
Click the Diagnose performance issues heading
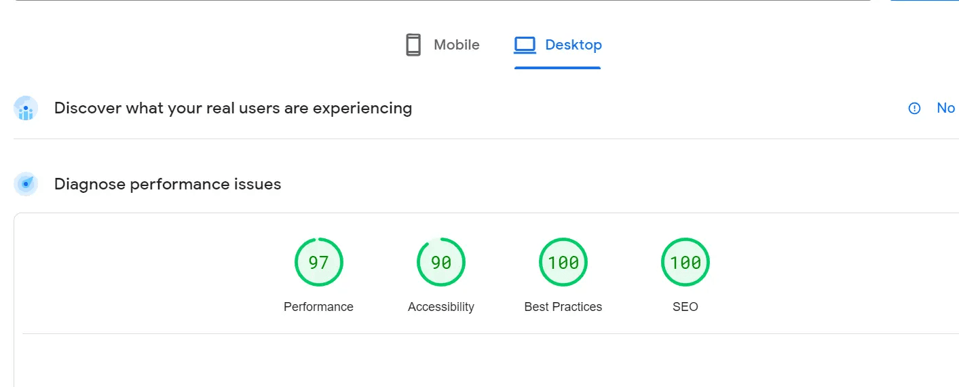tap(167, 184)
